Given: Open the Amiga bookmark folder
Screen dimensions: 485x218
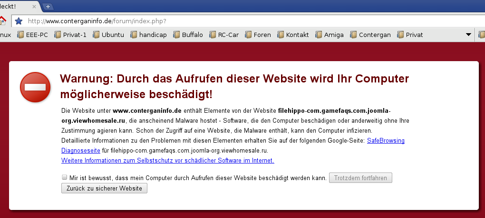Looking at the screenshot, I should (x=329, y=35).
